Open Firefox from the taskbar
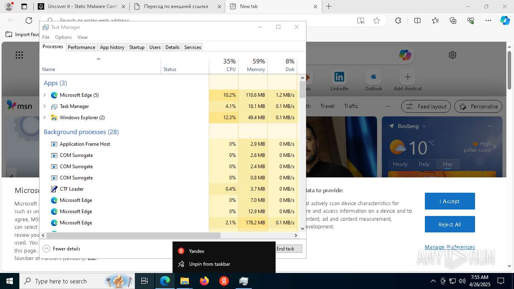This screenshot has height=289, width=514. pos(204,281)
